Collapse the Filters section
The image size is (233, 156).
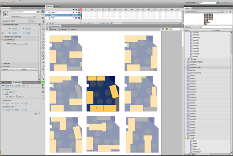point(2,66)
